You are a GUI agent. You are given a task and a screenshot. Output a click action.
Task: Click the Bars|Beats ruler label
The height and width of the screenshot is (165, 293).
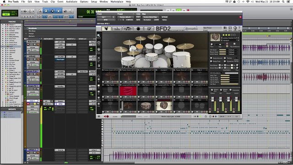pyautogui.click(x=33, y=28)
